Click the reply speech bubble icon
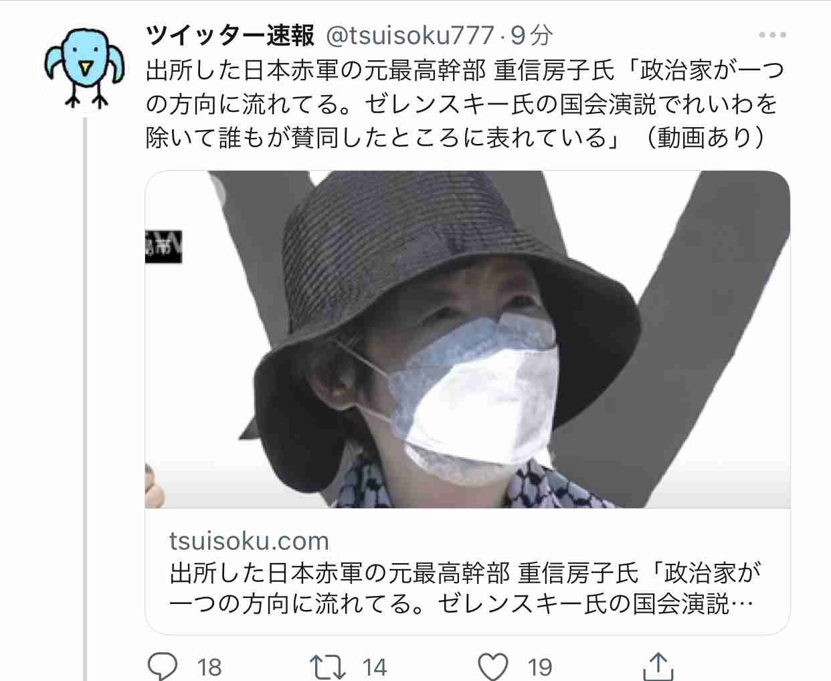The height and width of the screenshot is (681, 831). point(163,666)
